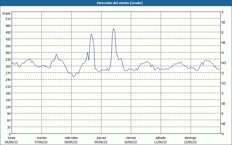
Task: Select the 450 degree axis value
Action: tap(8, 32)
